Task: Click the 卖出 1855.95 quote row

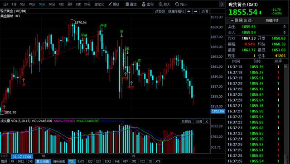Action: pyautogui.click(x=257, y=27)
